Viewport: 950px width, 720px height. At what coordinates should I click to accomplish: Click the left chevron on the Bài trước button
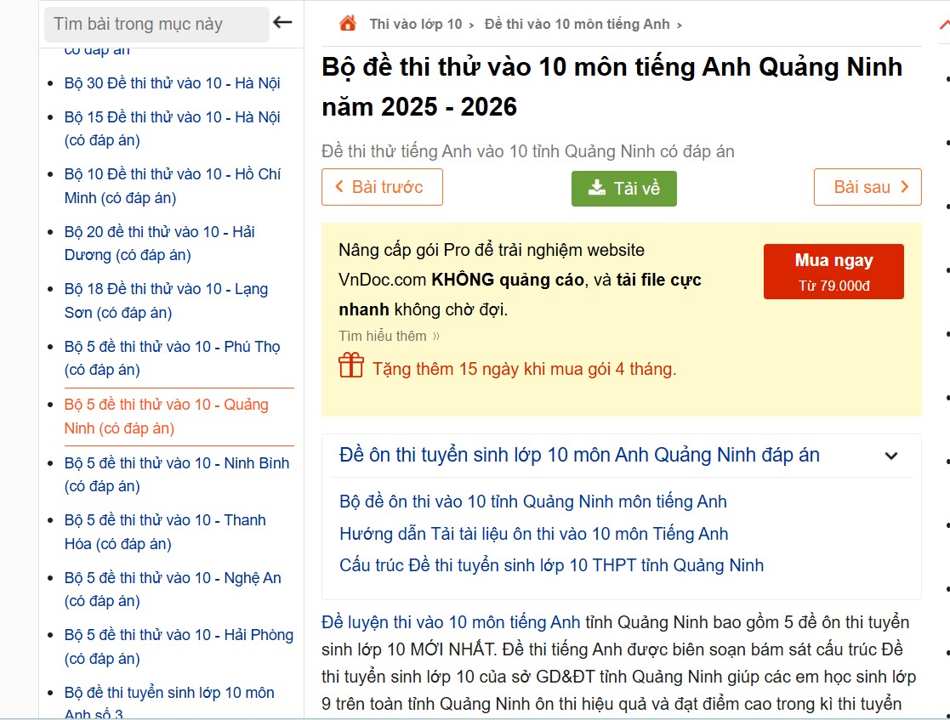[338, 187]
